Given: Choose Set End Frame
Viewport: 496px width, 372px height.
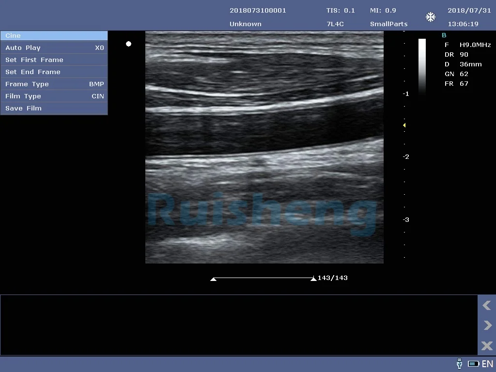Looking at the screenshot, I should [54, 72].
